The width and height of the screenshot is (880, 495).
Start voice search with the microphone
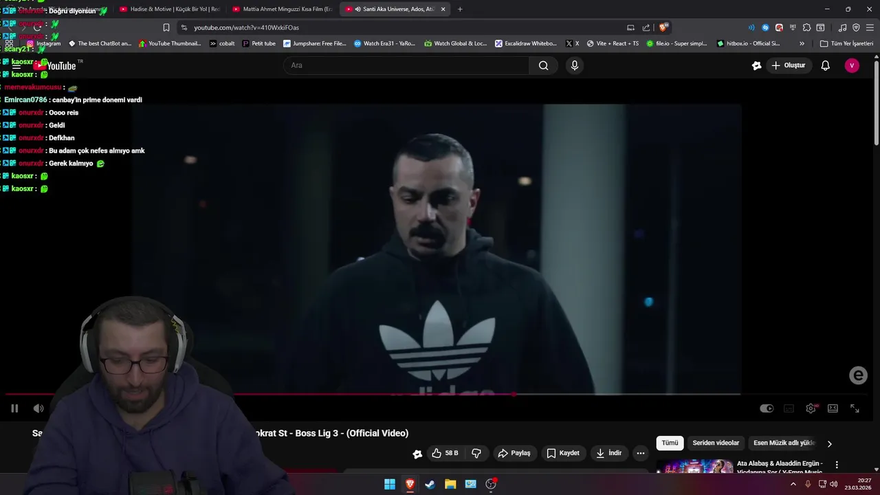575,65
